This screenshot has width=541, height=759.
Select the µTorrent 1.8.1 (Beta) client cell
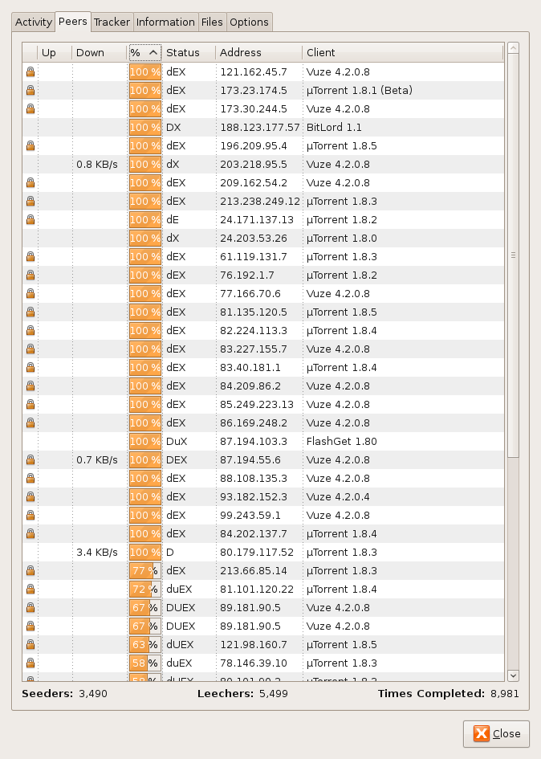point(359,91)
